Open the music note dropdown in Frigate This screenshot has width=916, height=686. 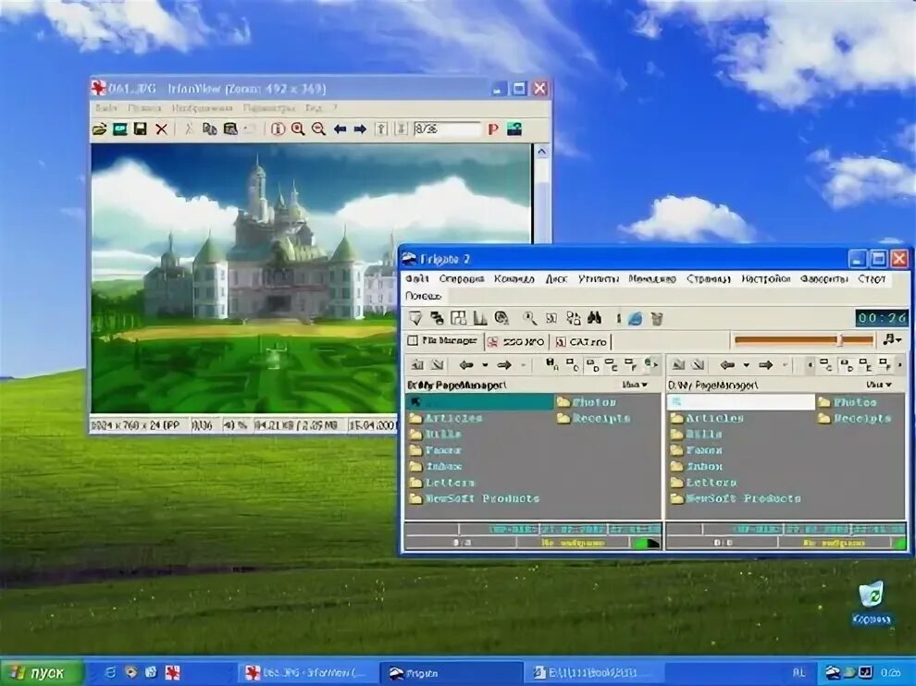coord(892,340)
